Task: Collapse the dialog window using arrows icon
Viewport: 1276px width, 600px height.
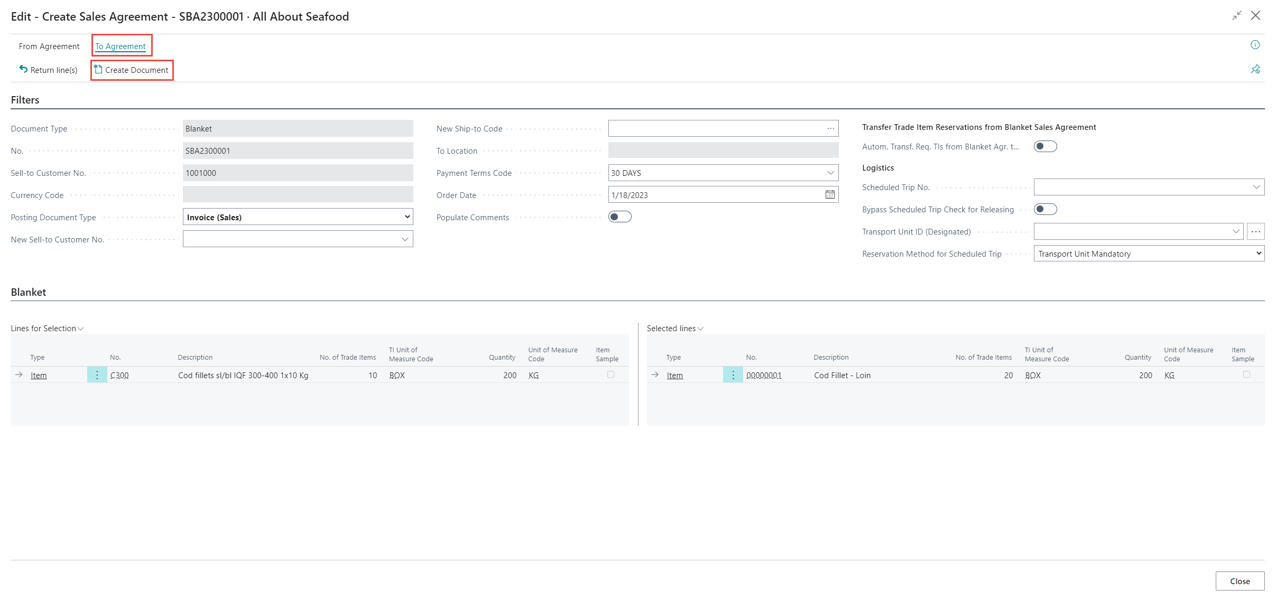Action: click(1236, 16)
